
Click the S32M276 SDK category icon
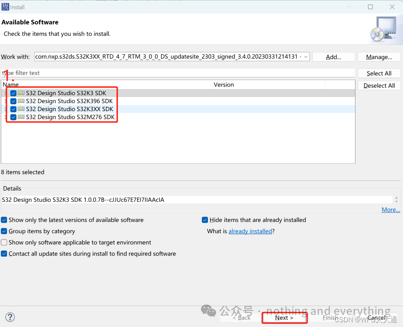coord(21,117)
